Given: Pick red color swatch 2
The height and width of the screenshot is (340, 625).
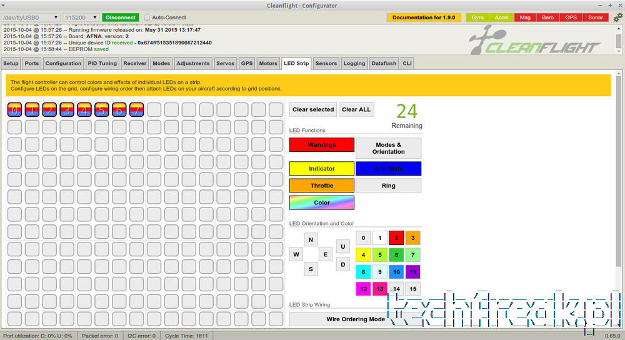Looking at the screenshot, I should point(396,238).
